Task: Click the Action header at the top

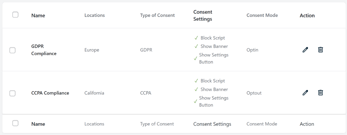Action: (307, 16)
